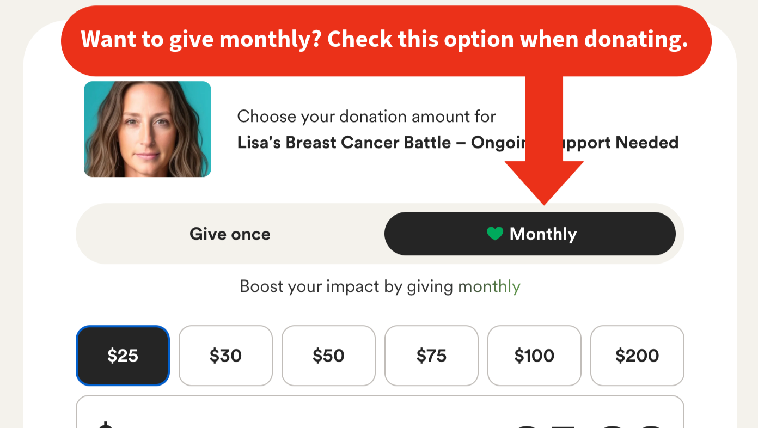Image resolution: width=758 pixels, height=428 pixels.
Task: Choose the $25 donation amount
Action: point(123,356)
